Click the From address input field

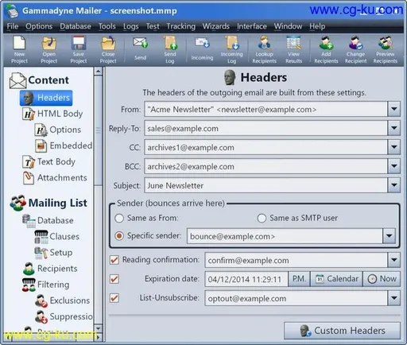click(x=266, y=109)
